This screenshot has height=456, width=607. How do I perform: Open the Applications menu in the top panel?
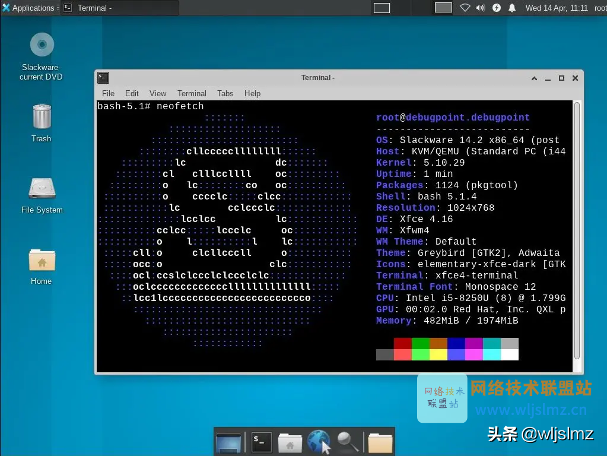[30, 8]
